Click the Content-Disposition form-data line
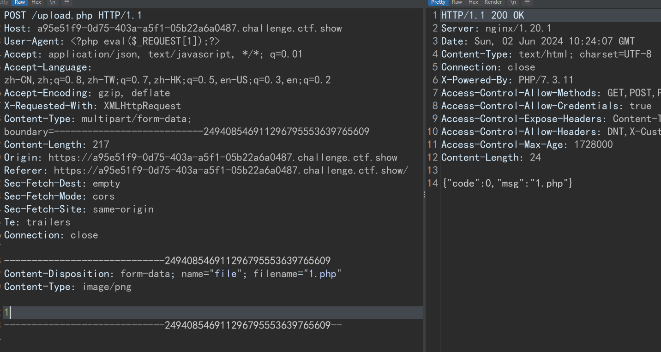This screenshot has width=661, height=352. [173, 274]
